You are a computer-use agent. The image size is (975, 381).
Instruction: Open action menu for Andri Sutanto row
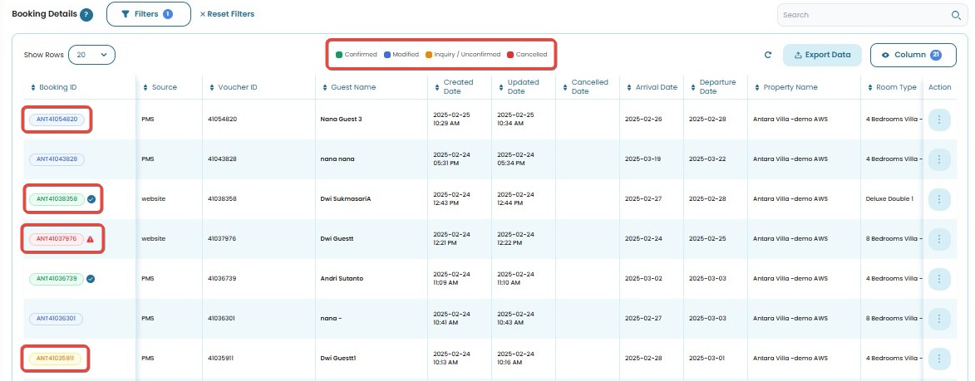[939, 279]
